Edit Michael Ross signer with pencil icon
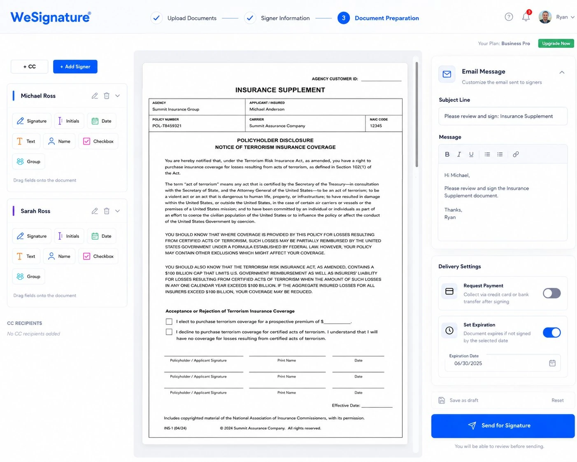This screenshot has height=462, width=577. (95, 96)
